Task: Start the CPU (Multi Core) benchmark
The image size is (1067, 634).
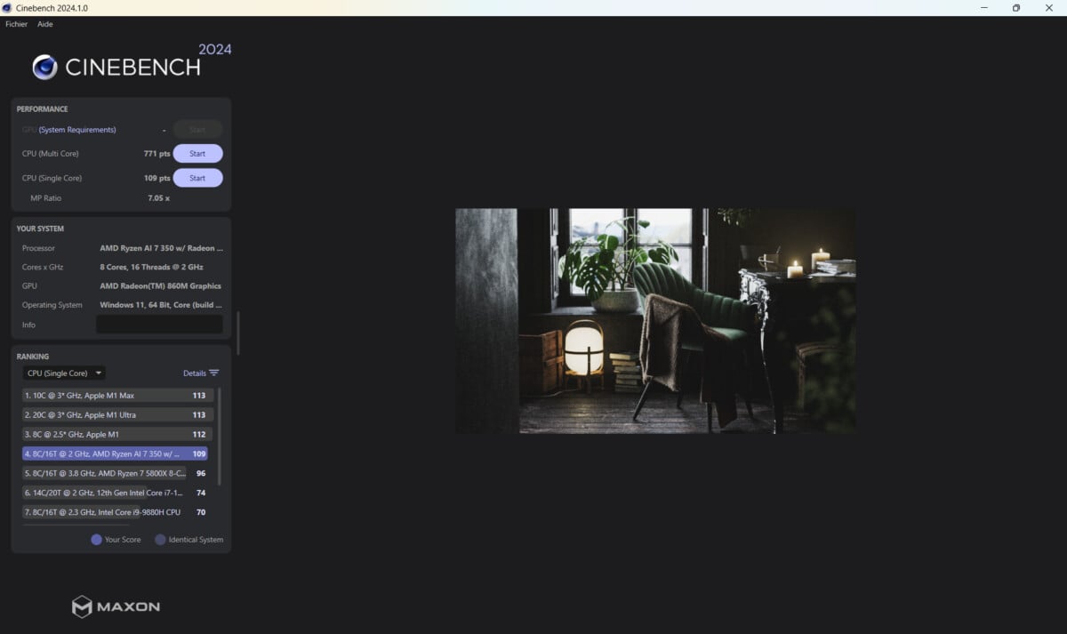Action: tap(197, 154)
